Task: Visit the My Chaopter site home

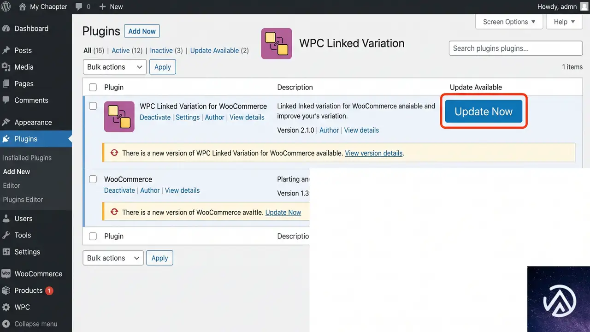Action: click(43, 6)
